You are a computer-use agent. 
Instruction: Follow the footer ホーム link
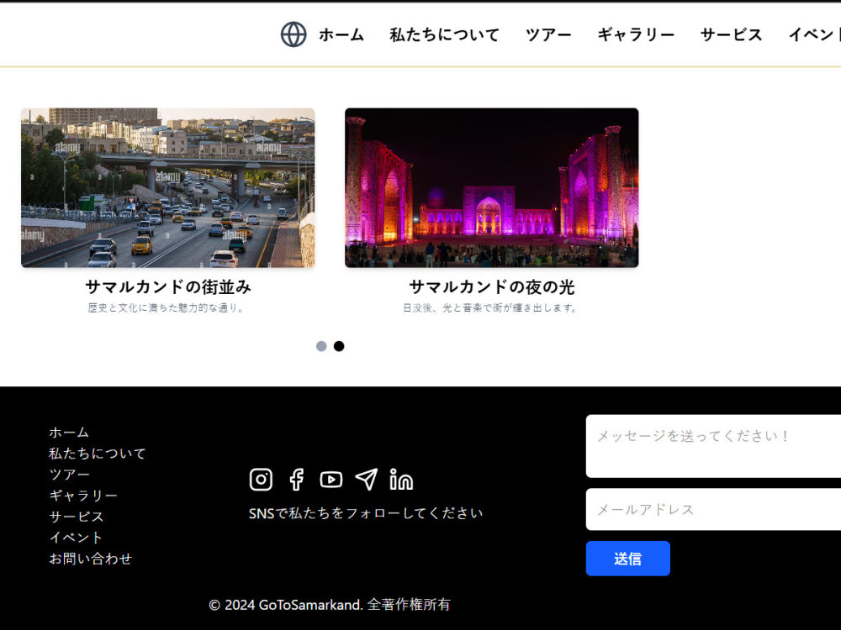coord(69,433)
